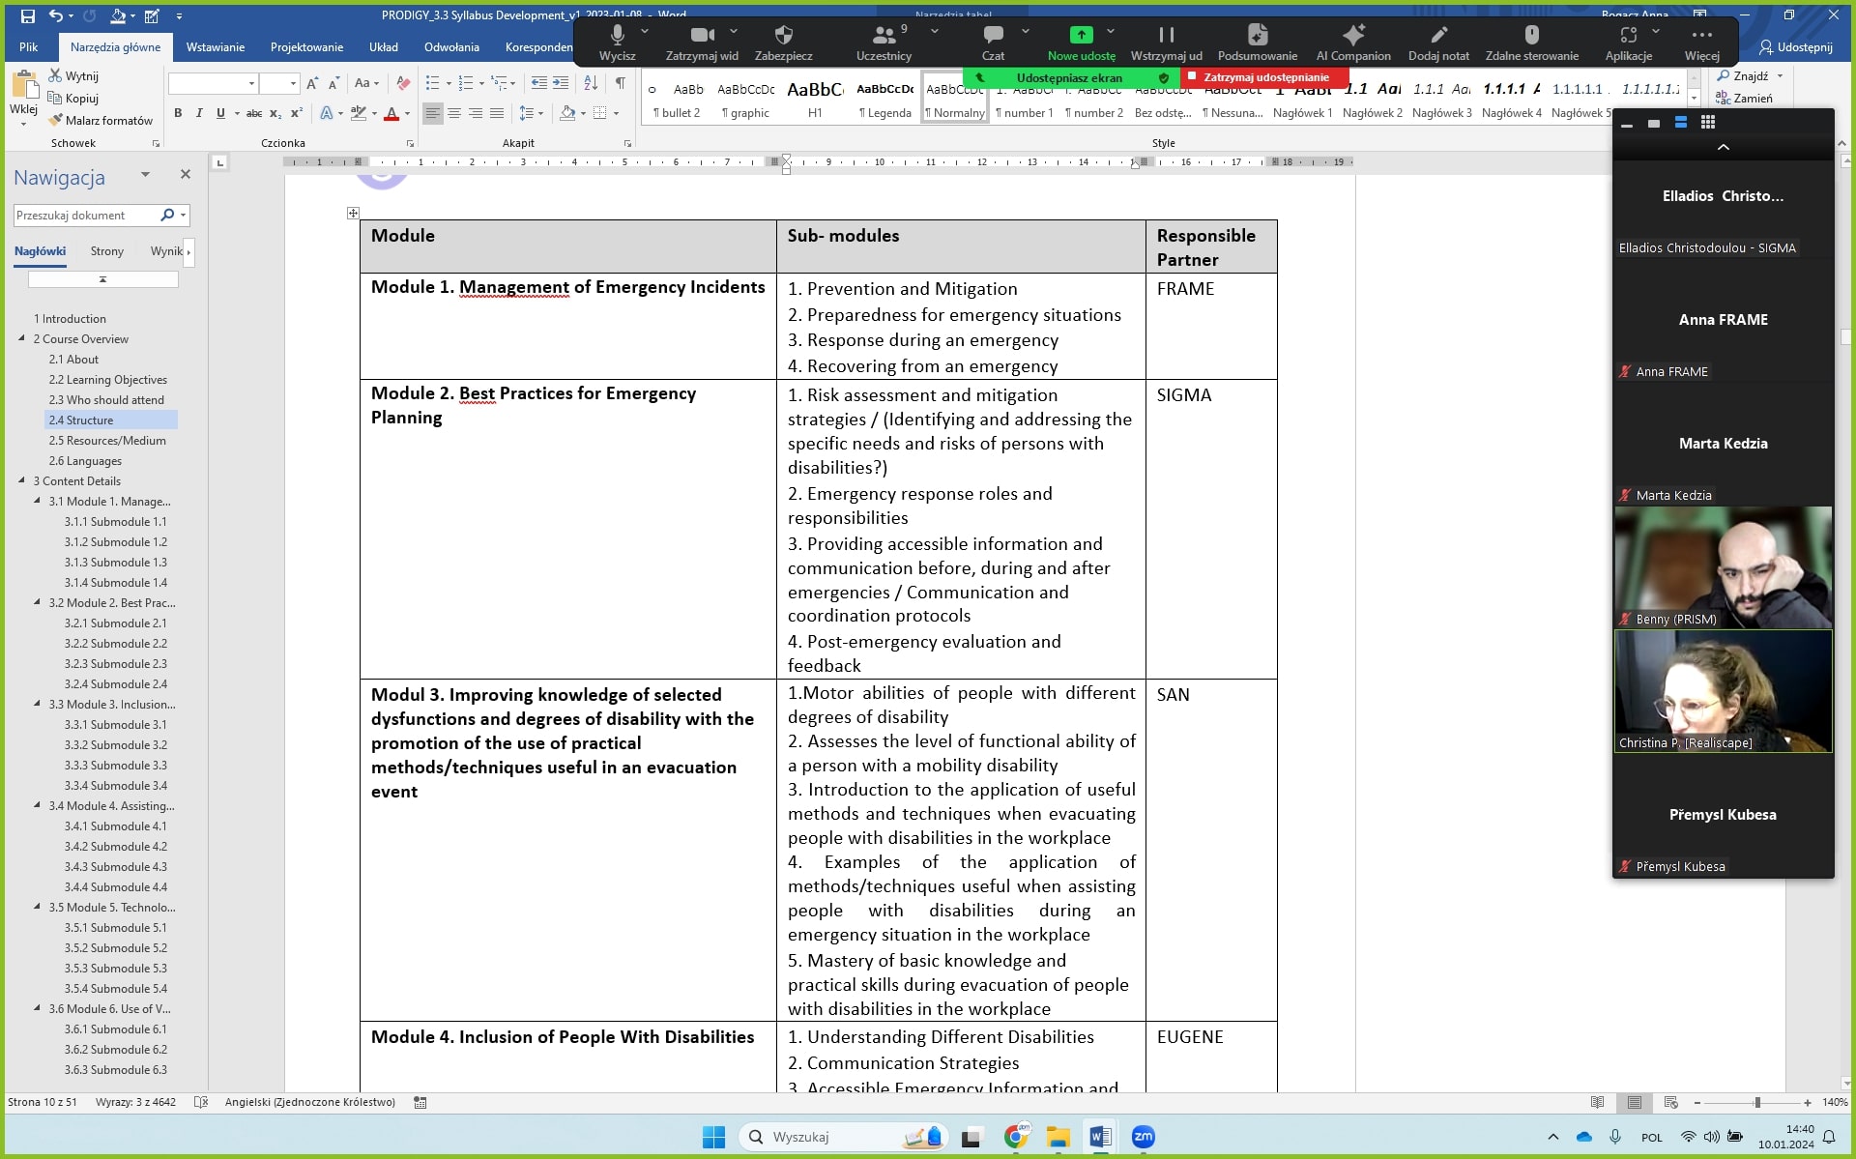Open line spacing dropdown
Image resolution: width=1856 pixels, height=1159 pixels.
coord(540,113)
